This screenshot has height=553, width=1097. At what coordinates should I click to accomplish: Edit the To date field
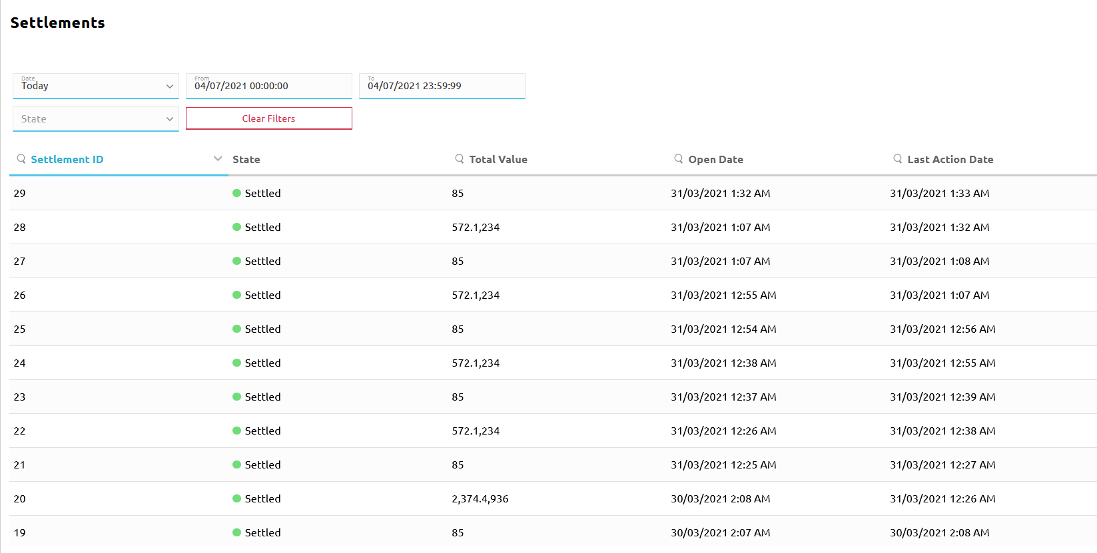pos(442,86)
